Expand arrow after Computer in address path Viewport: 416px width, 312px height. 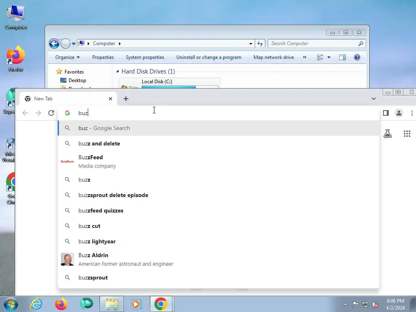120,43
